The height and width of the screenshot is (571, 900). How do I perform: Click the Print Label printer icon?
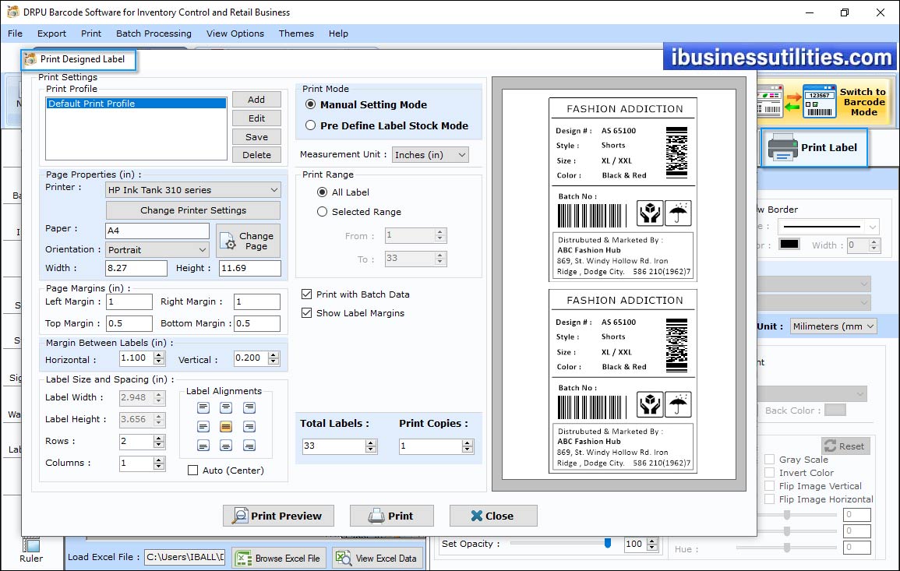783,147
